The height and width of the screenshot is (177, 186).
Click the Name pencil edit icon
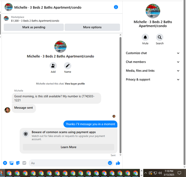pos(68,66)
